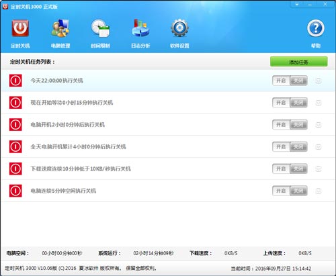336x276 pixels.
Task: Open the 电脑管理 users icon
Action: pos(60,28)
